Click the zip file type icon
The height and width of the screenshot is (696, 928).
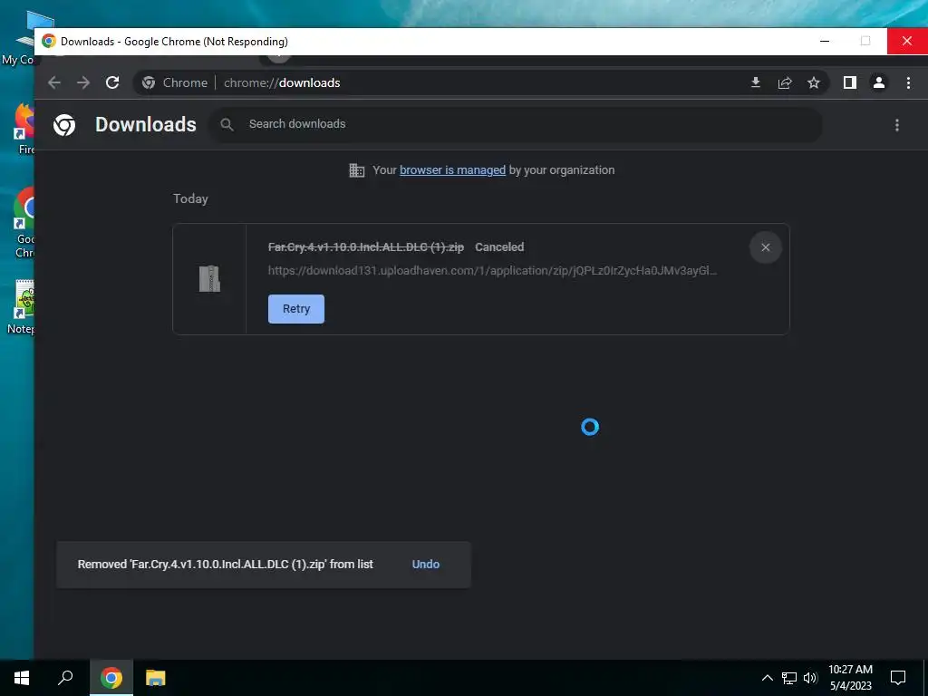209,279
